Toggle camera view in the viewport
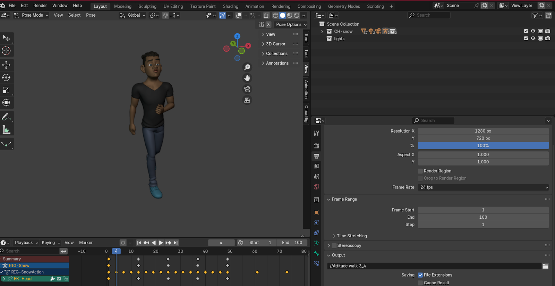555x286 pixels. 247,89
